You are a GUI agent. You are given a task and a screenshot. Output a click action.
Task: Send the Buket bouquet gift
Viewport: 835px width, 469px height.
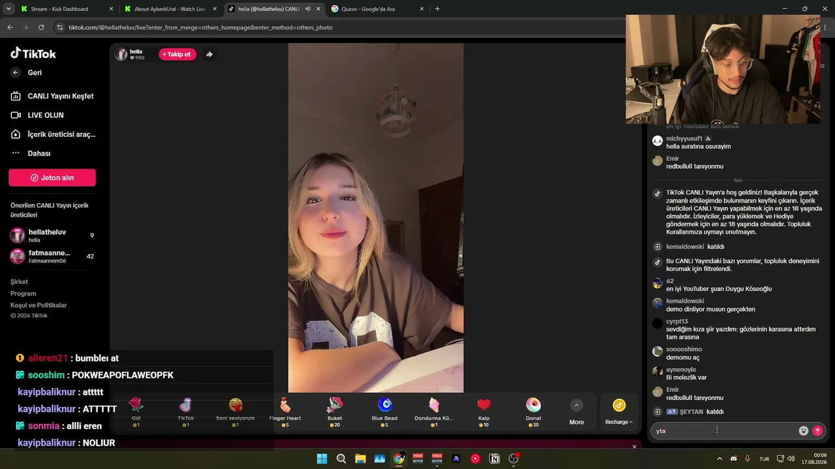tap(335, 413)
